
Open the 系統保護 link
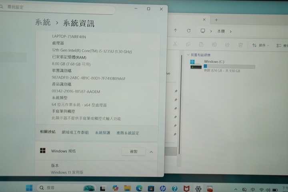click(102, 133)
